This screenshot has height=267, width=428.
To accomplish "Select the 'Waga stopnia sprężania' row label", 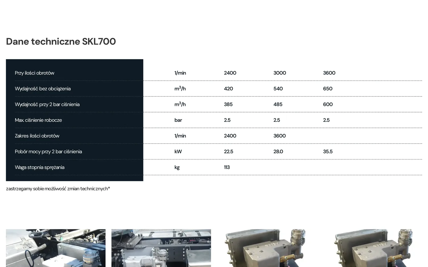I will [40, 167].
